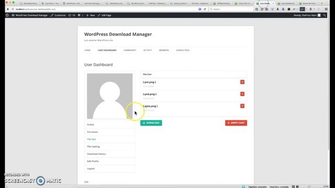Click the reload page icon in address bar

(205, 9)
